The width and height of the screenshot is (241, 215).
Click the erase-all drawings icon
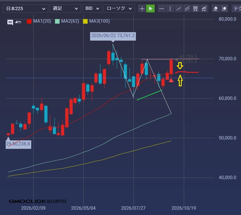[224, 8]
